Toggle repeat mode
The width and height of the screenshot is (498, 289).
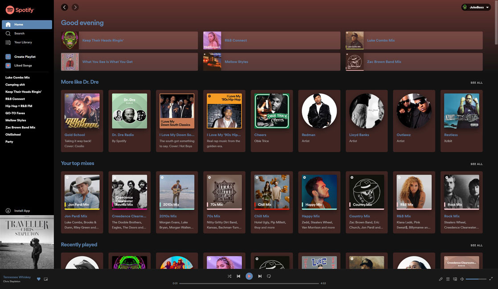point(270,276)
